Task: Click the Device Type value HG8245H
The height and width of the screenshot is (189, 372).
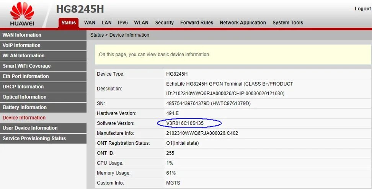Action: [x=177, y=74]
